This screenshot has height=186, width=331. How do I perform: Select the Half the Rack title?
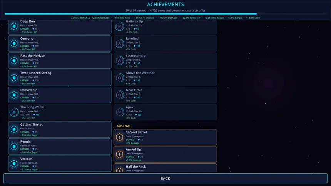136,167
